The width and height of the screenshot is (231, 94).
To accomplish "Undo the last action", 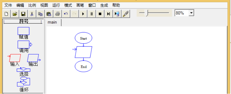I will click(x=66, y=14).
